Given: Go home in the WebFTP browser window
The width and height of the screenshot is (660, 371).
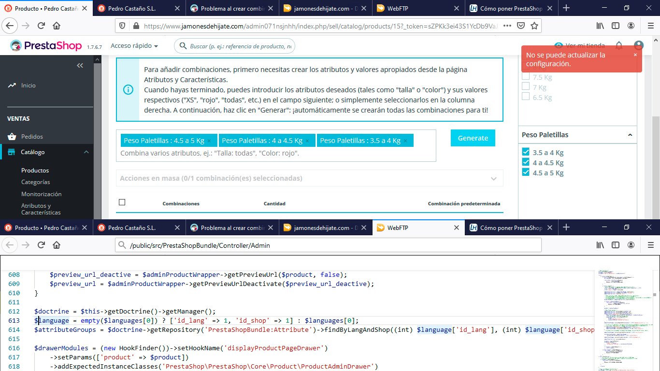Looking at the screenshot, I should (57, 245).
